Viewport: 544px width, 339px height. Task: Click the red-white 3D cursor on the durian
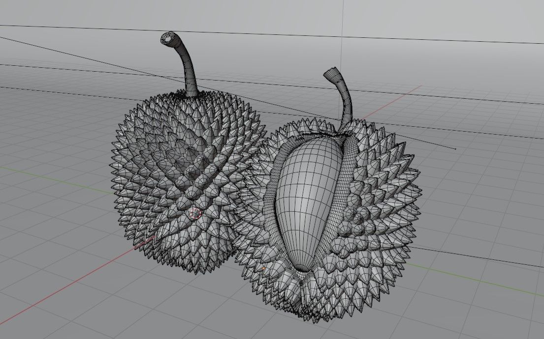coord(195,214)
